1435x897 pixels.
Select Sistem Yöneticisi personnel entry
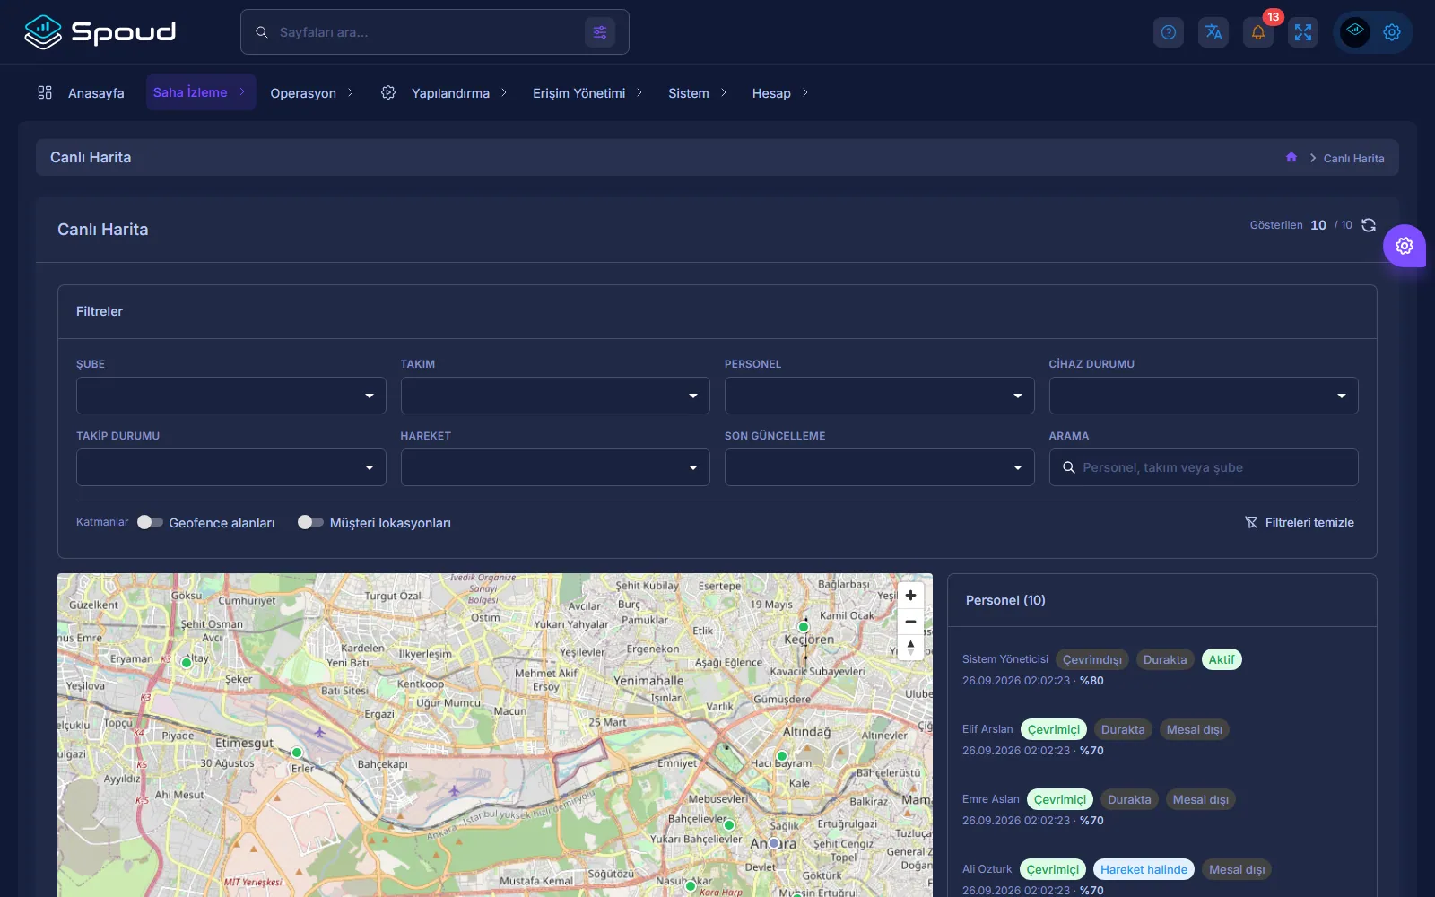(1162, 669)
